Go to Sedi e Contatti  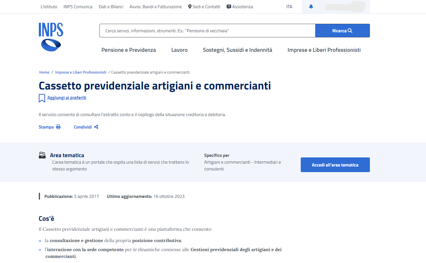(204, 7)
